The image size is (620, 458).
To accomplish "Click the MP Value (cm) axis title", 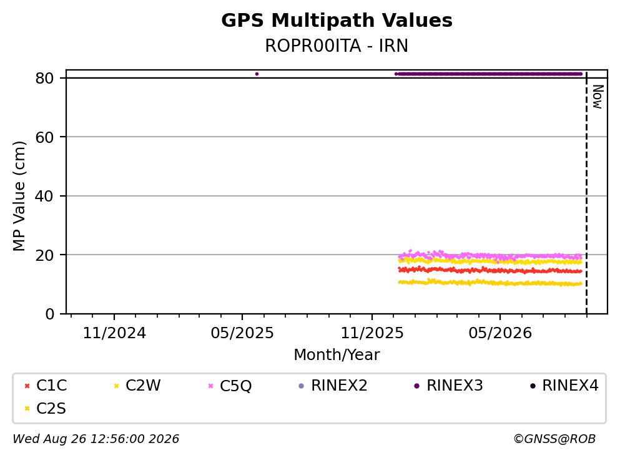I will click(19, 196).
